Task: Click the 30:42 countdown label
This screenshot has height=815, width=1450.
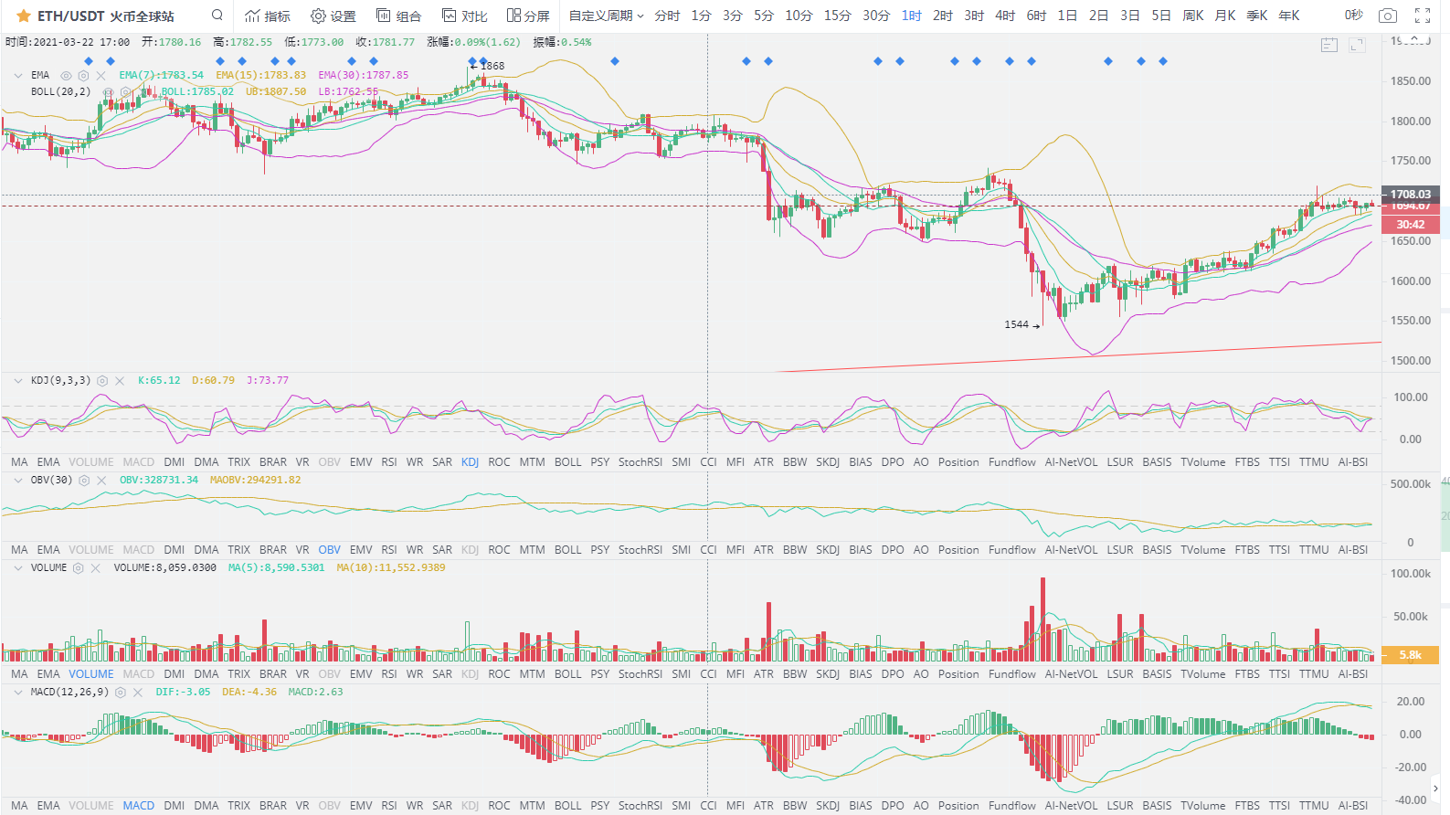Action: [1411, 225]
